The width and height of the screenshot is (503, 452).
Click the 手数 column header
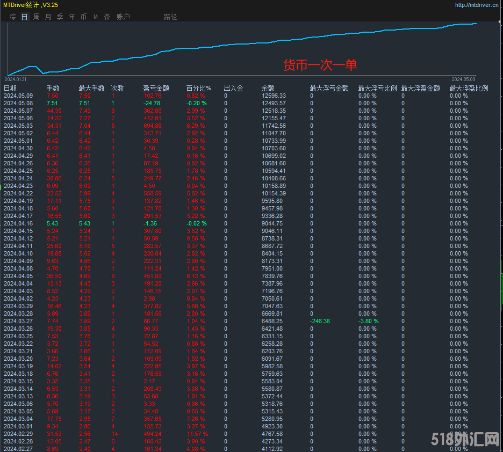point(53,88)
